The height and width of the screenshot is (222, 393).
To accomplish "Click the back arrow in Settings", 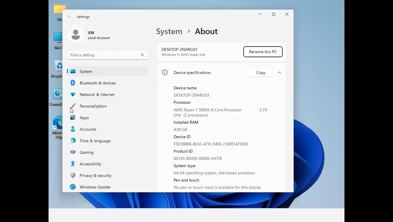I will click(69, 17).
